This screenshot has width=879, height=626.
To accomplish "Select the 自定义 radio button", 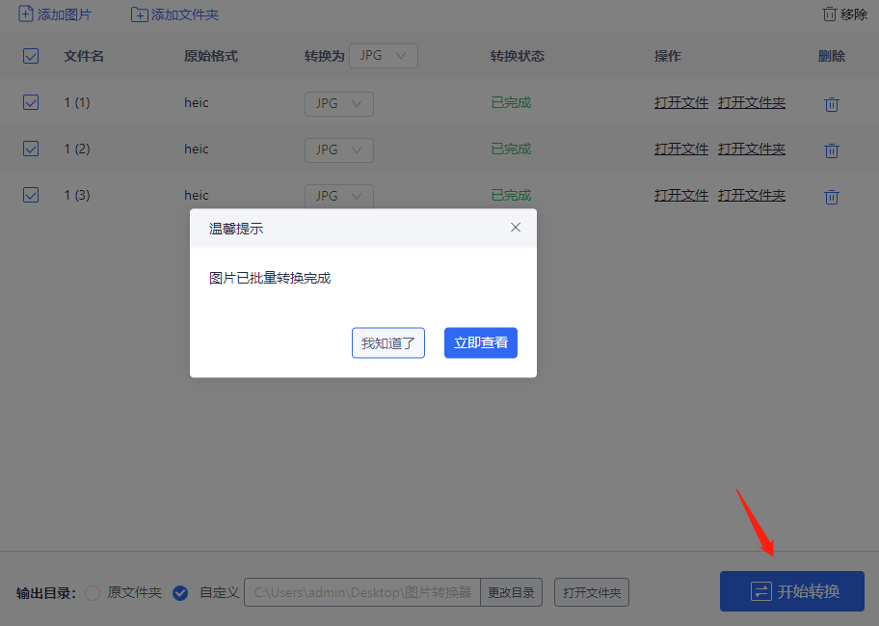I will [x=180, y=593].
